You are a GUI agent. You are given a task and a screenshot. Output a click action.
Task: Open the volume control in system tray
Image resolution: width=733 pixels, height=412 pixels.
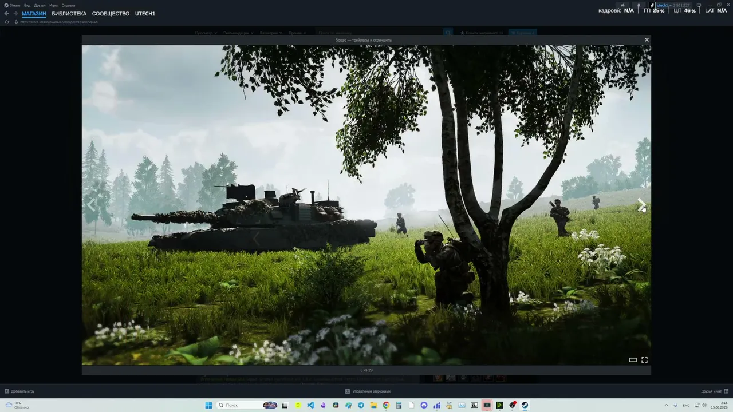point(704,405)
